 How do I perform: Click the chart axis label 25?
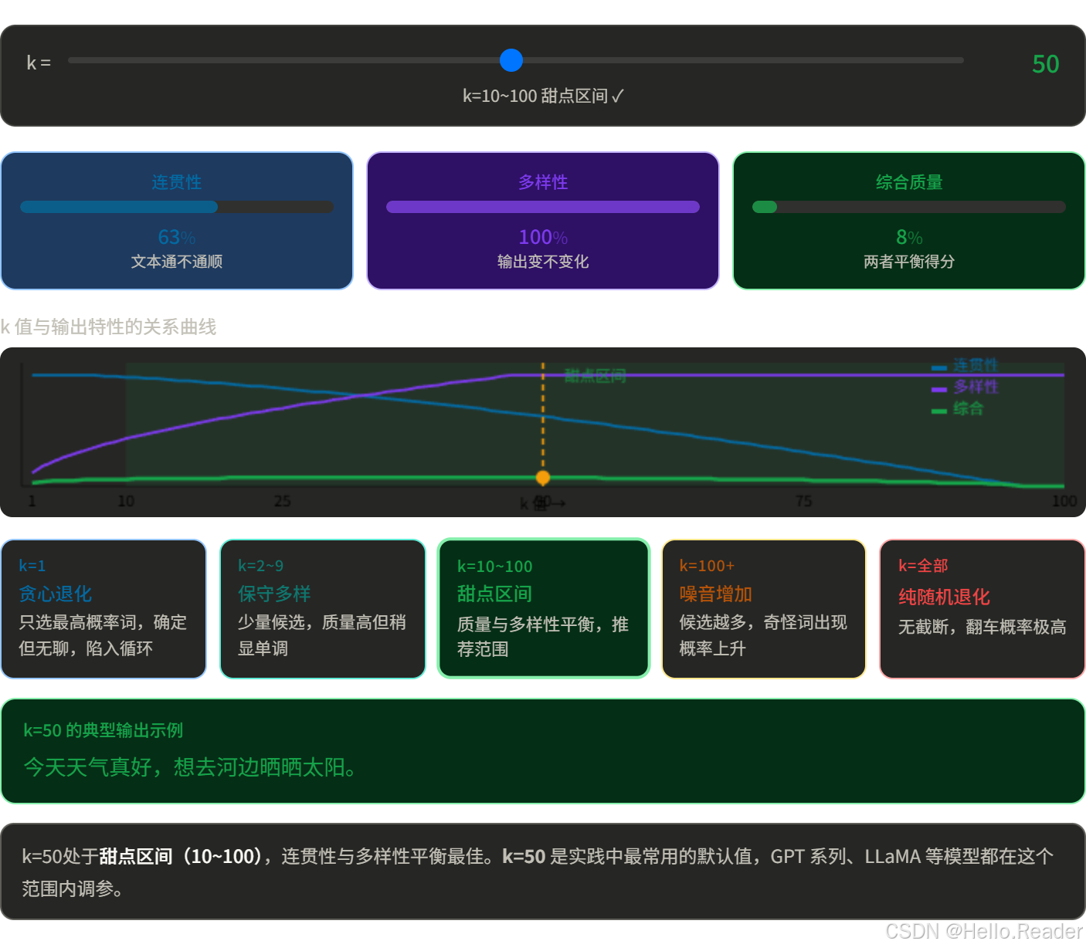(x=283, y=501)
